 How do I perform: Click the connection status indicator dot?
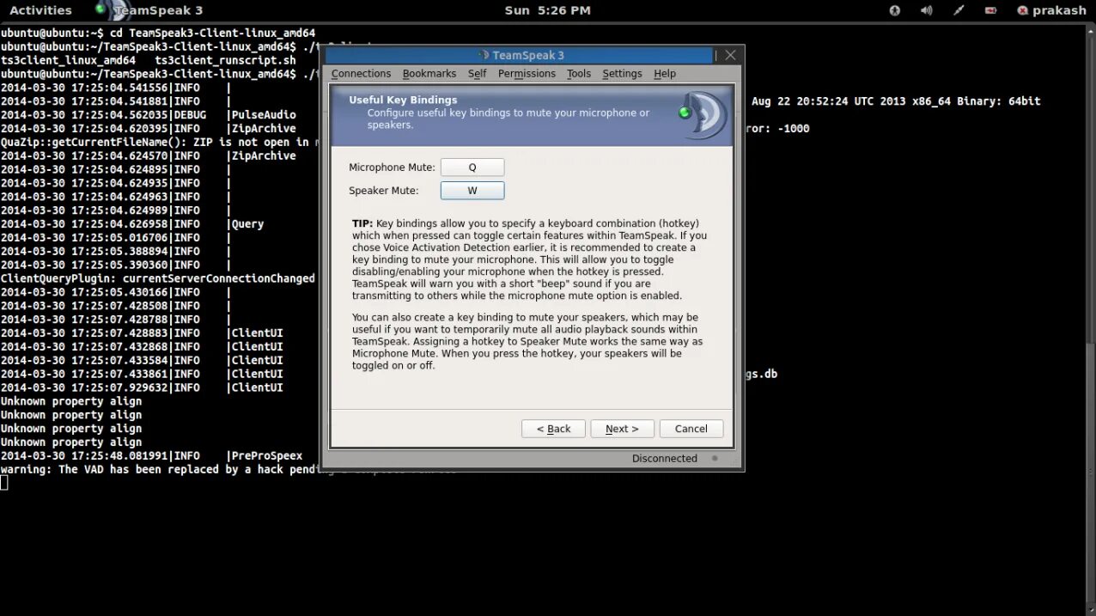pyautogui.click(x=715, y=459)
